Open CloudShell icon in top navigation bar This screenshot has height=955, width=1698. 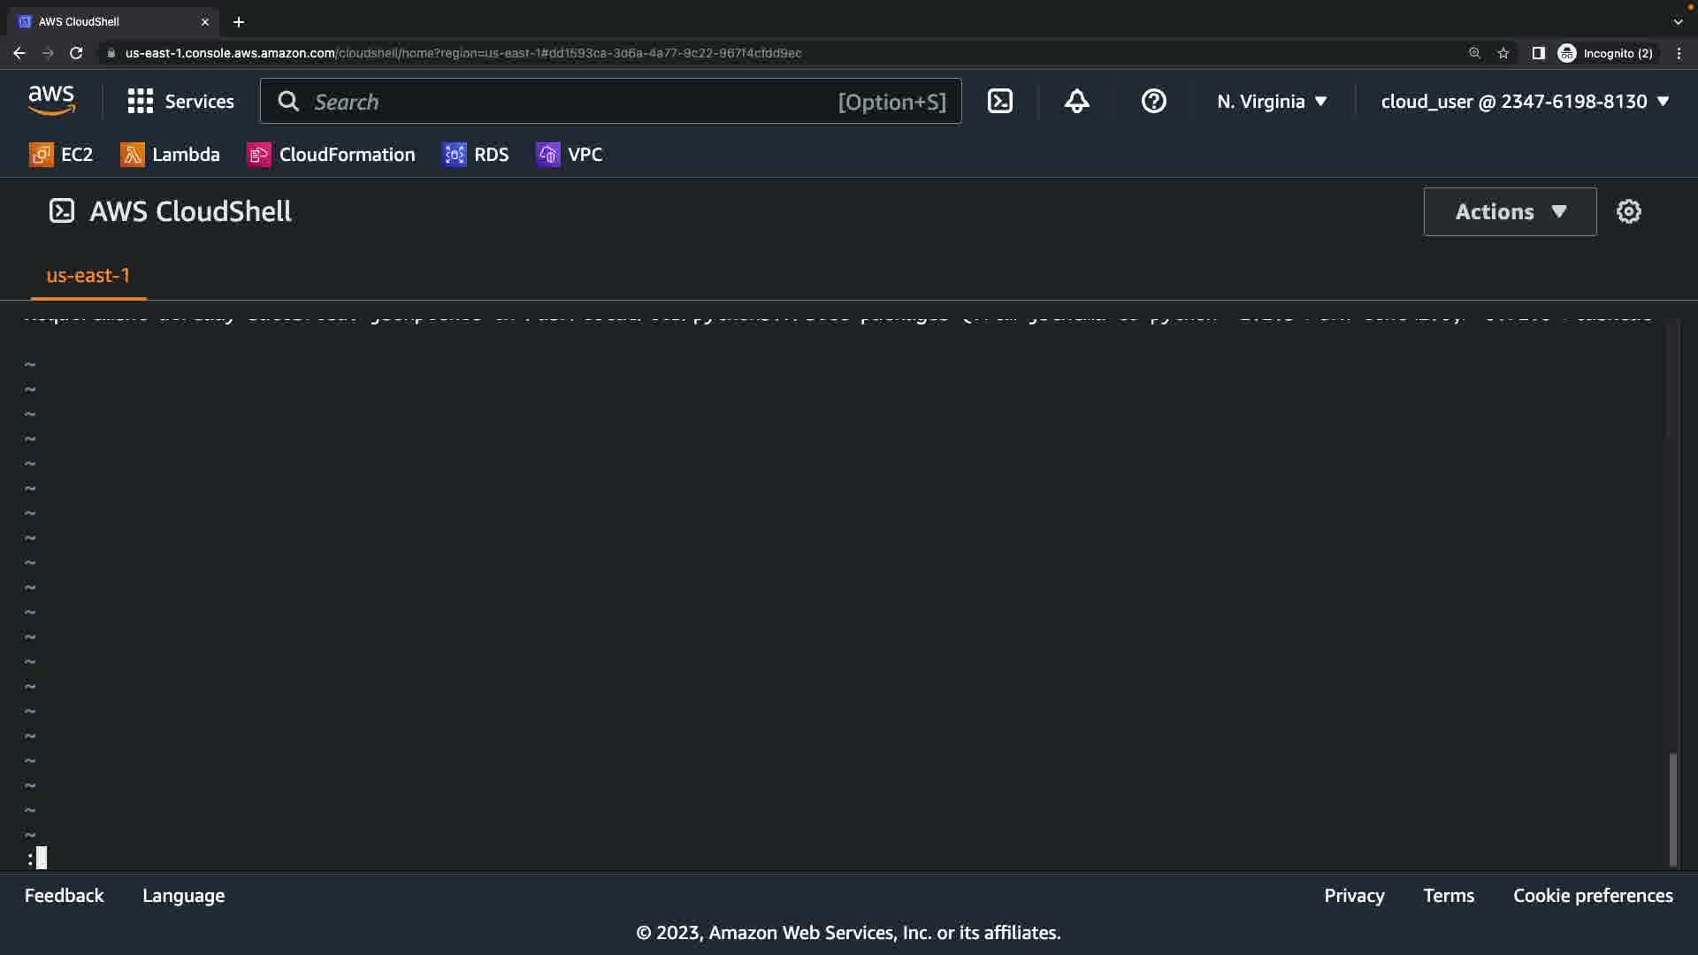coord(1000,102)
